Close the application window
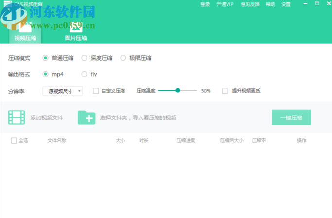 point(329,3)
